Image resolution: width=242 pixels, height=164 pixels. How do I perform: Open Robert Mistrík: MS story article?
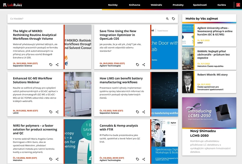click(212, 75)
